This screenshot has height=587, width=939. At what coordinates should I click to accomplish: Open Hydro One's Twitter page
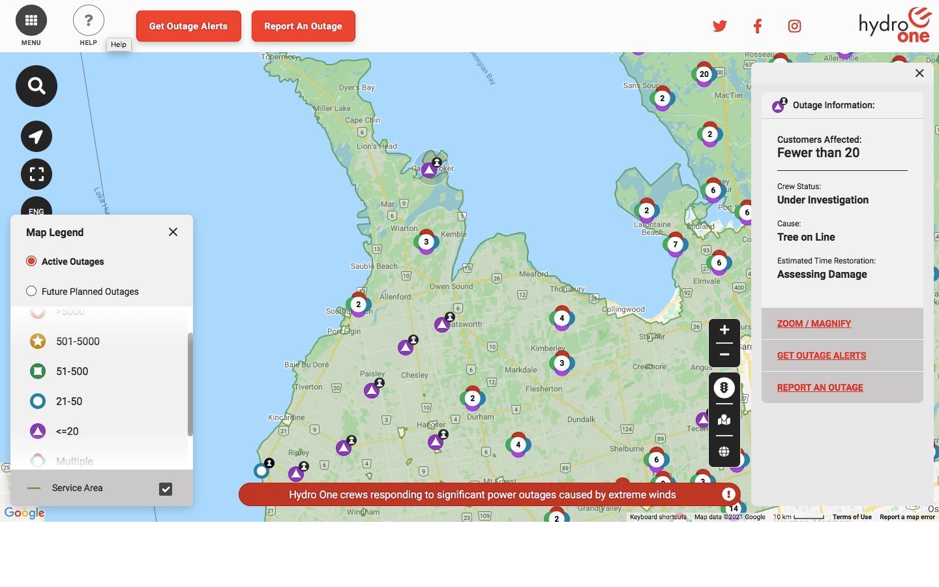tap(719, 26)
